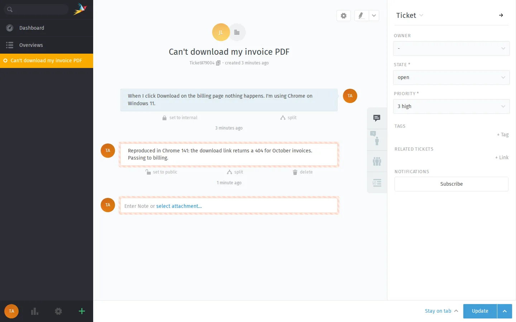Open admin settings gear in bottom bar
The image size is (516, 322).
[x=58, y=311]
